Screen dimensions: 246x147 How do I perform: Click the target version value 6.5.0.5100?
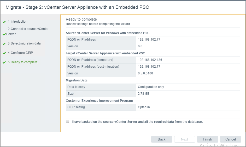145,73
